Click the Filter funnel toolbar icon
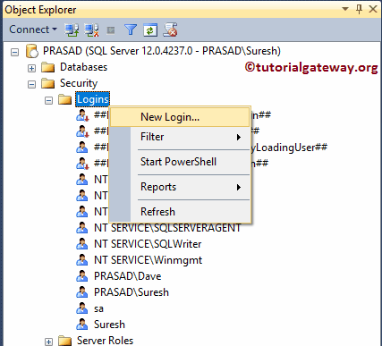The width and height of the screenshot is (382, 346). click(x=131, y=30)
